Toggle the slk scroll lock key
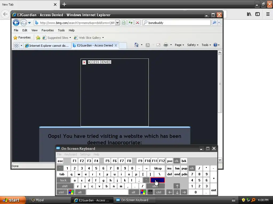 (x=176, y=161)
